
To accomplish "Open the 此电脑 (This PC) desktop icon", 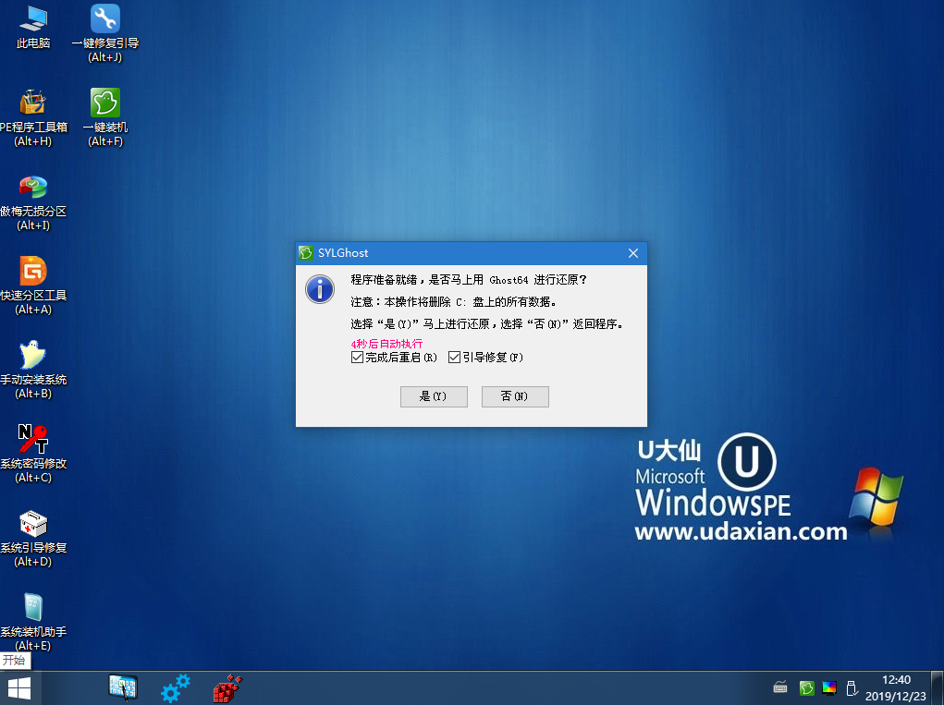I will click(33, 18).
